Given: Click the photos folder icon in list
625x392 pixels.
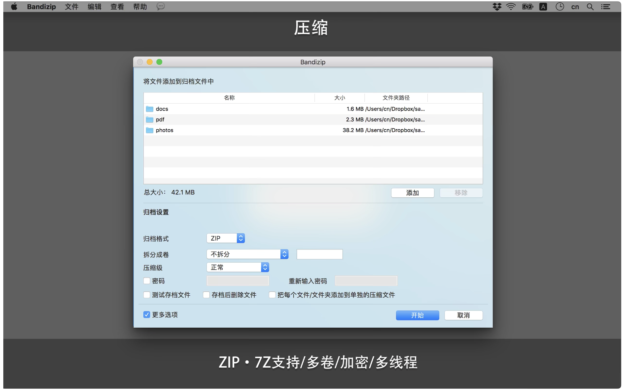Looking at the screenshot, I should tap(150, 130).
